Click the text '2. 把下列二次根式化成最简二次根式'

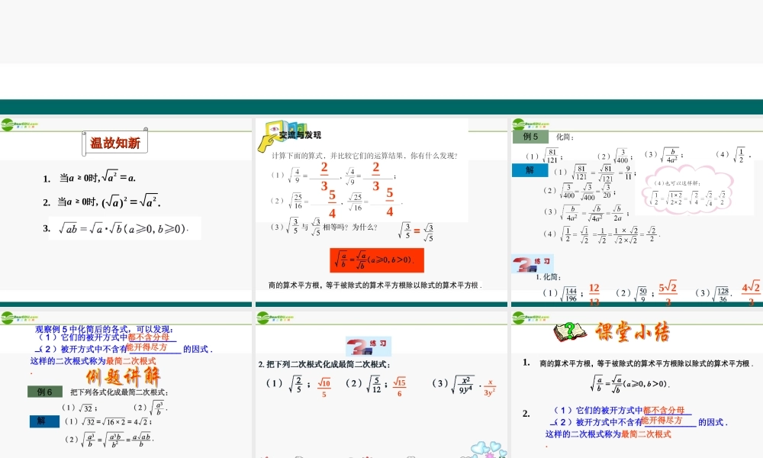pyautogui.click(x=324, y=364)
